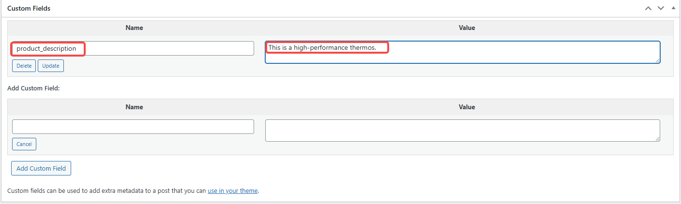The width and height of the screenshot is (681, 204).
Task: Click the "Add Custom Field:" section label
Action: point(33,89)
